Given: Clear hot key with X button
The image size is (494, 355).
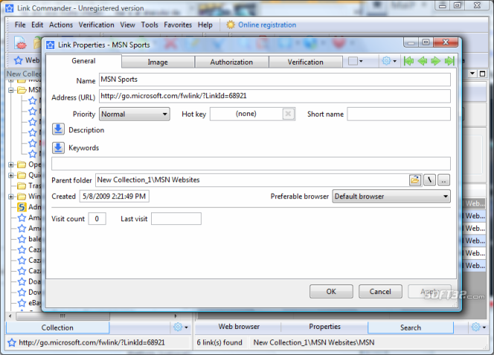Looking at the screenshot, I should [288, 114].
